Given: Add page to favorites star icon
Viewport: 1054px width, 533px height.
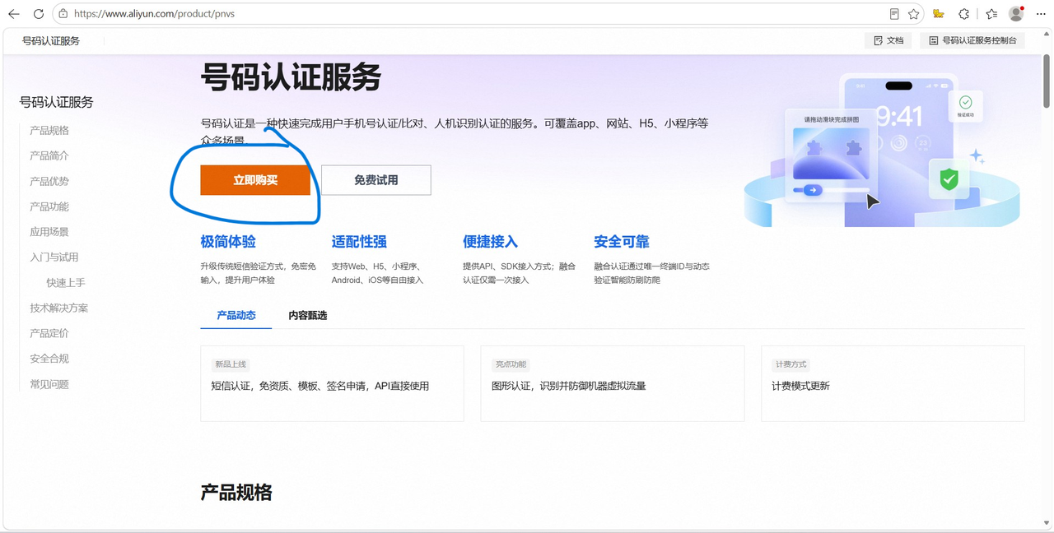Looking at the screenshot, I should [913, 14].
